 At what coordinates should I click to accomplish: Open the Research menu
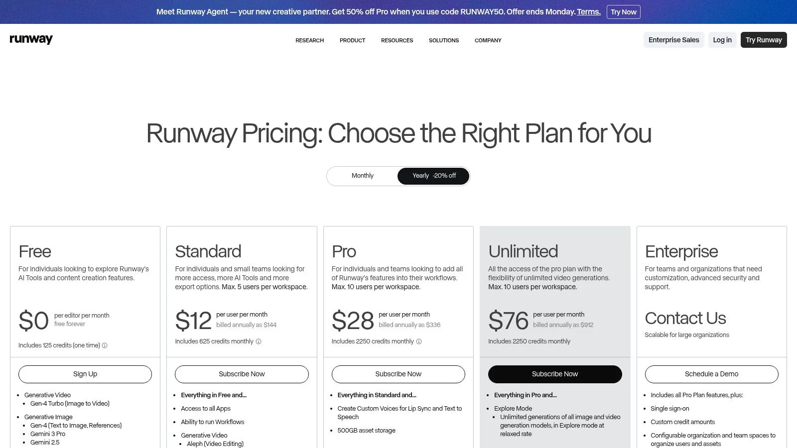click(309, 40)
